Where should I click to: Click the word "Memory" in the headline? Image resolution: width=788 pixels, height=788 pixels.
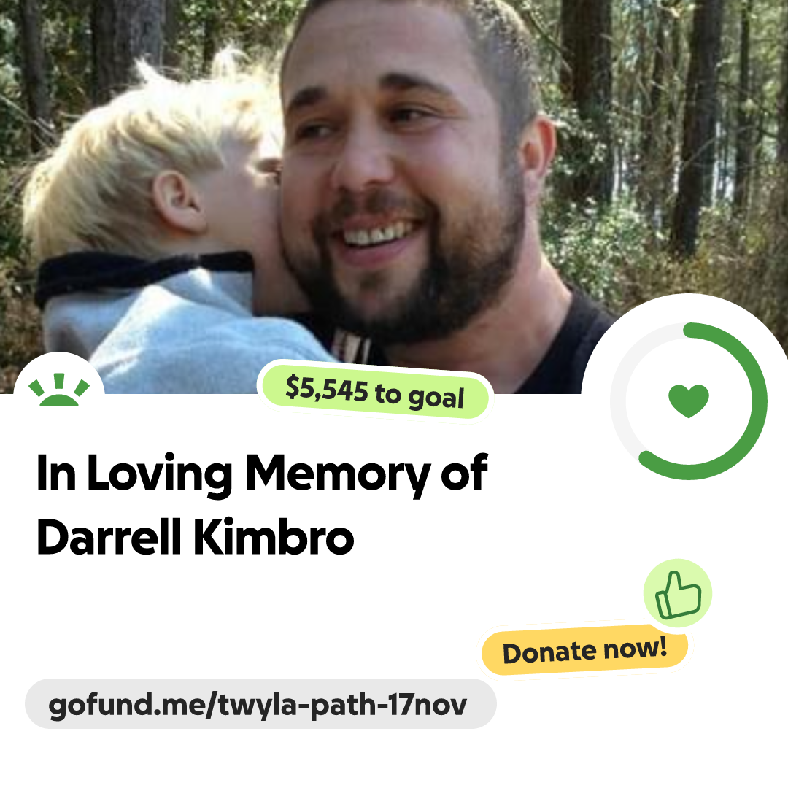(x=337, y=474)
